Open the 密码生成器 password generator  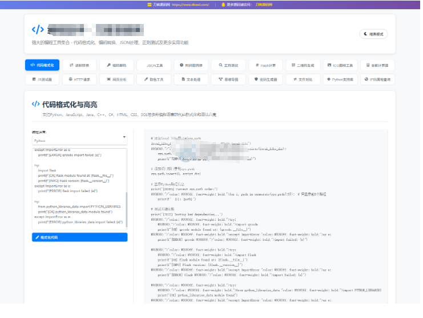click(265, 79)
